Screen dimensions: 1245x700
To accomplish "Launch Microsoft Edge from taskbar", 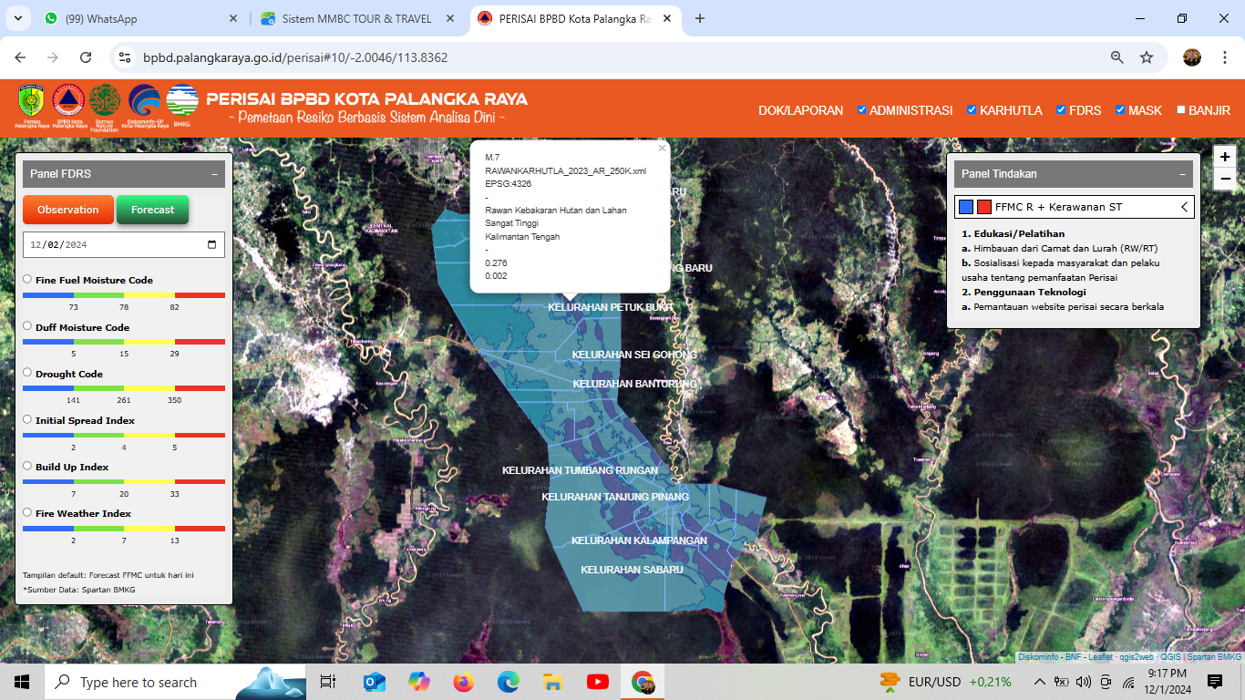I will (508, 682).
